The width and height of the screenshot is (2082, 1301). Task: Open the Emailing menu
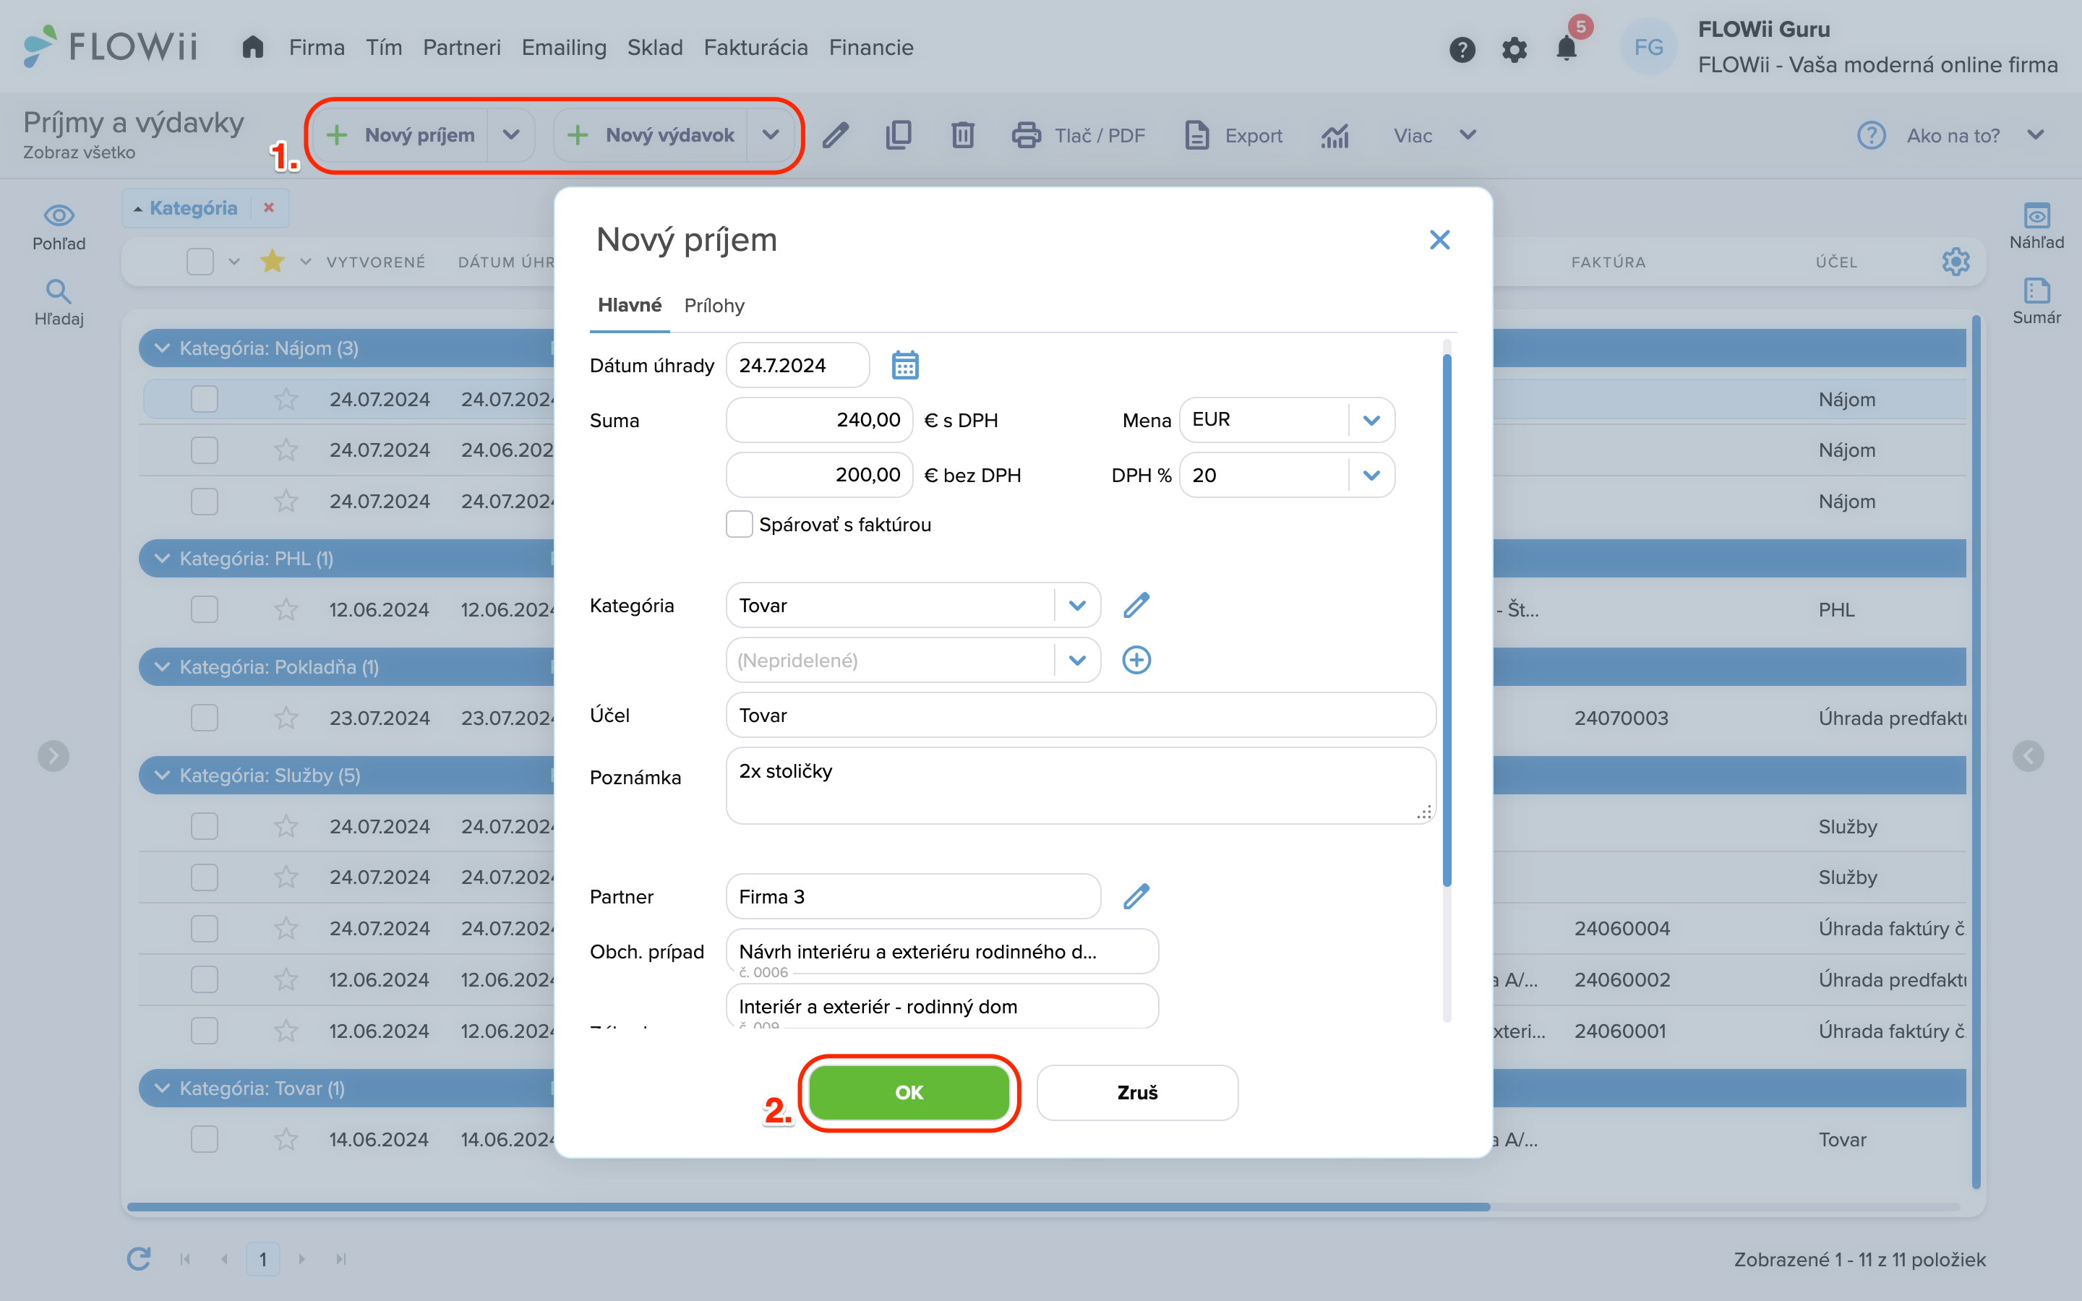coord(564,47)
